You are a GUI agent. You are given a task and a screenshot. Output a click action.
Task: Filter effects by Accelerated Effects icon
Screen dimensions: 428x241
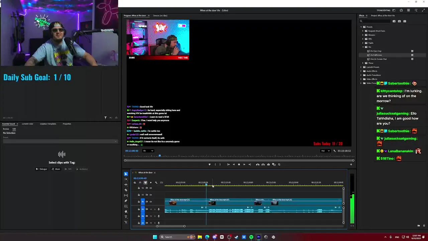tap(394, 21)
